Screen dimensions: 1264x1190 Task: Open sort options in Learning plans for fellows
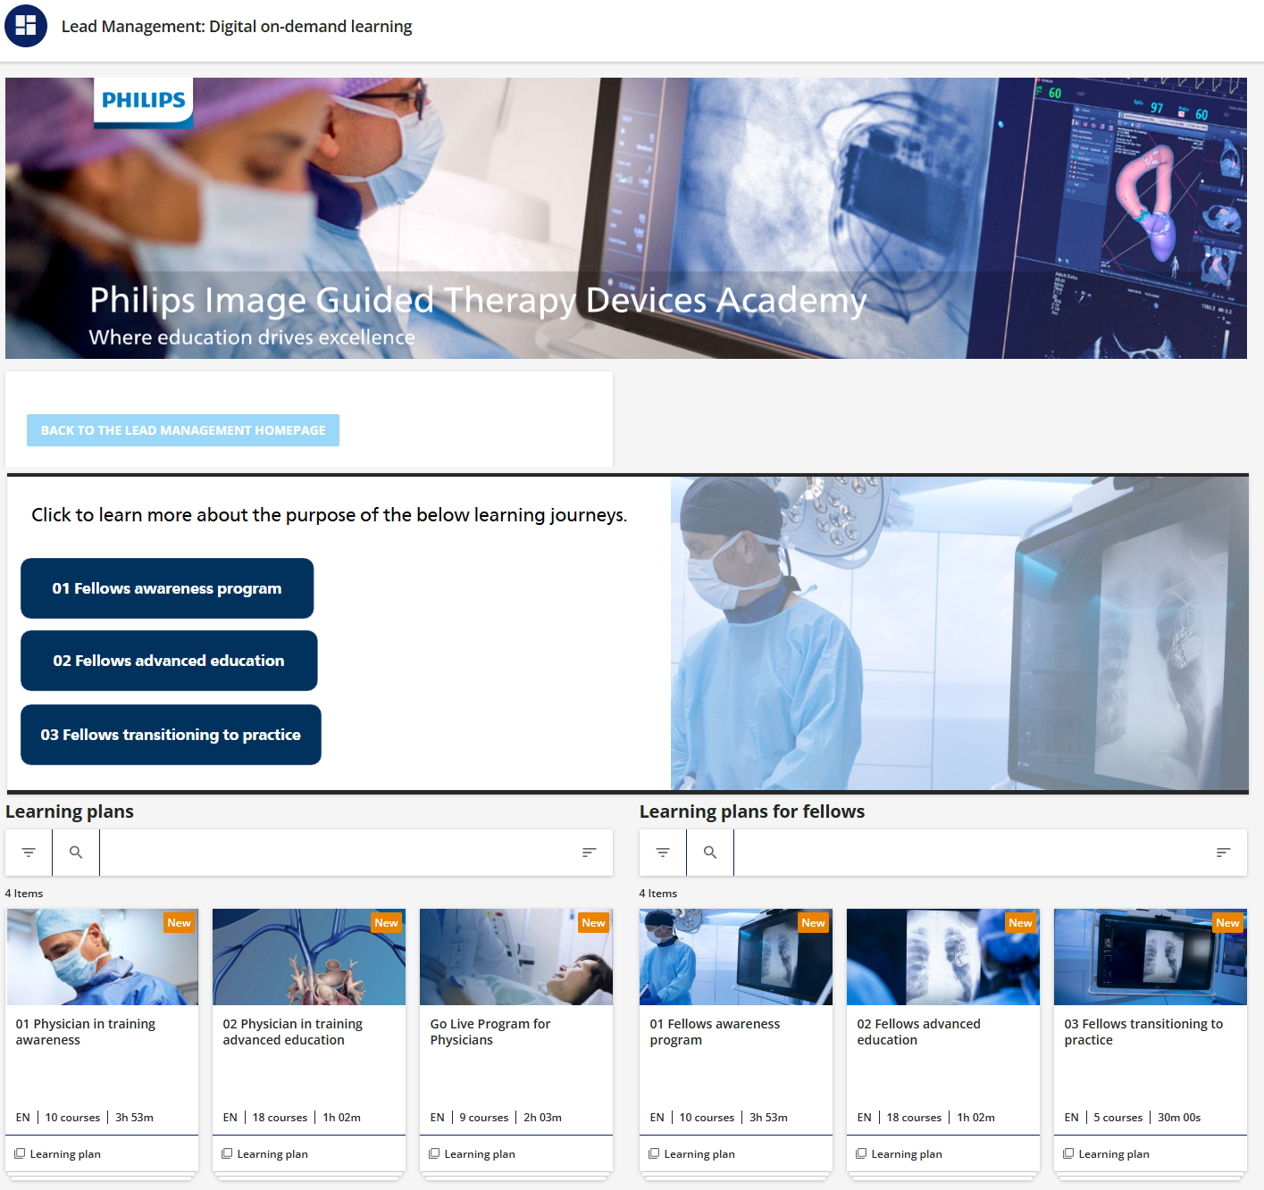click(1223, 853)
